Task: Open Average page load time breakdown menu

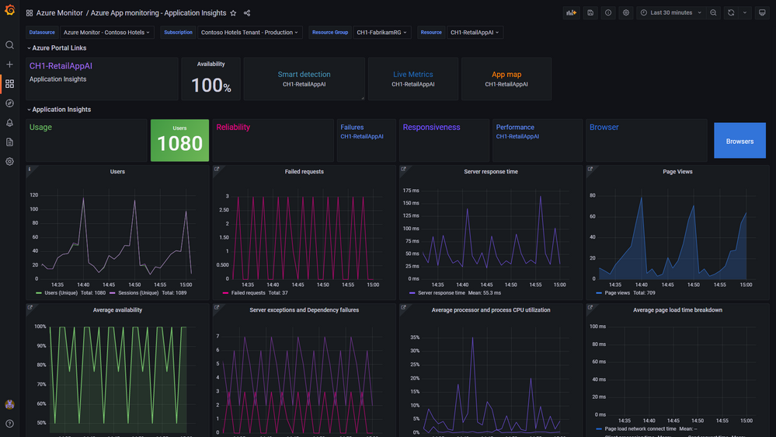Action: point(677,309)
